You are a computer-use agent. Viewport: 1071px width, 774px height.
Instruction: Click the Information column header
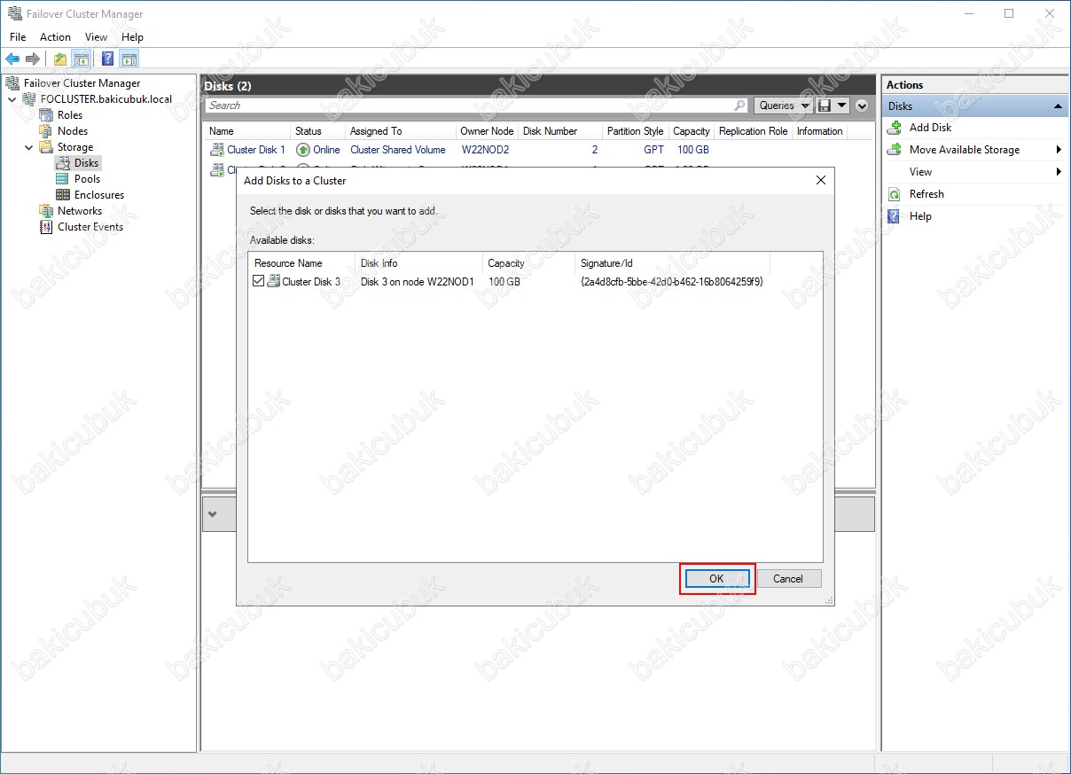tap(820, 131)
